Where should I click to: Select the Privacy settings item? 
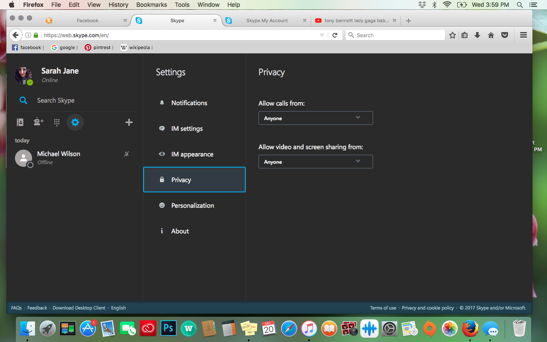coord(194,180)
